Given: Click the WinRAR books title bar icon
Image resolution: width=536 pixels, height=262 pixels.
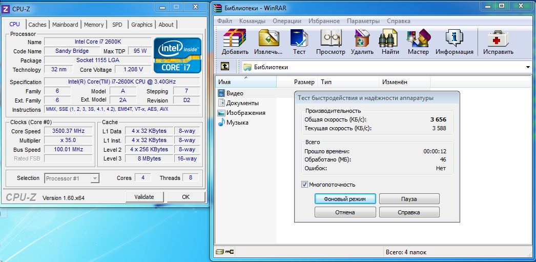Looking at the screenshot, I should tap(218, 7).
